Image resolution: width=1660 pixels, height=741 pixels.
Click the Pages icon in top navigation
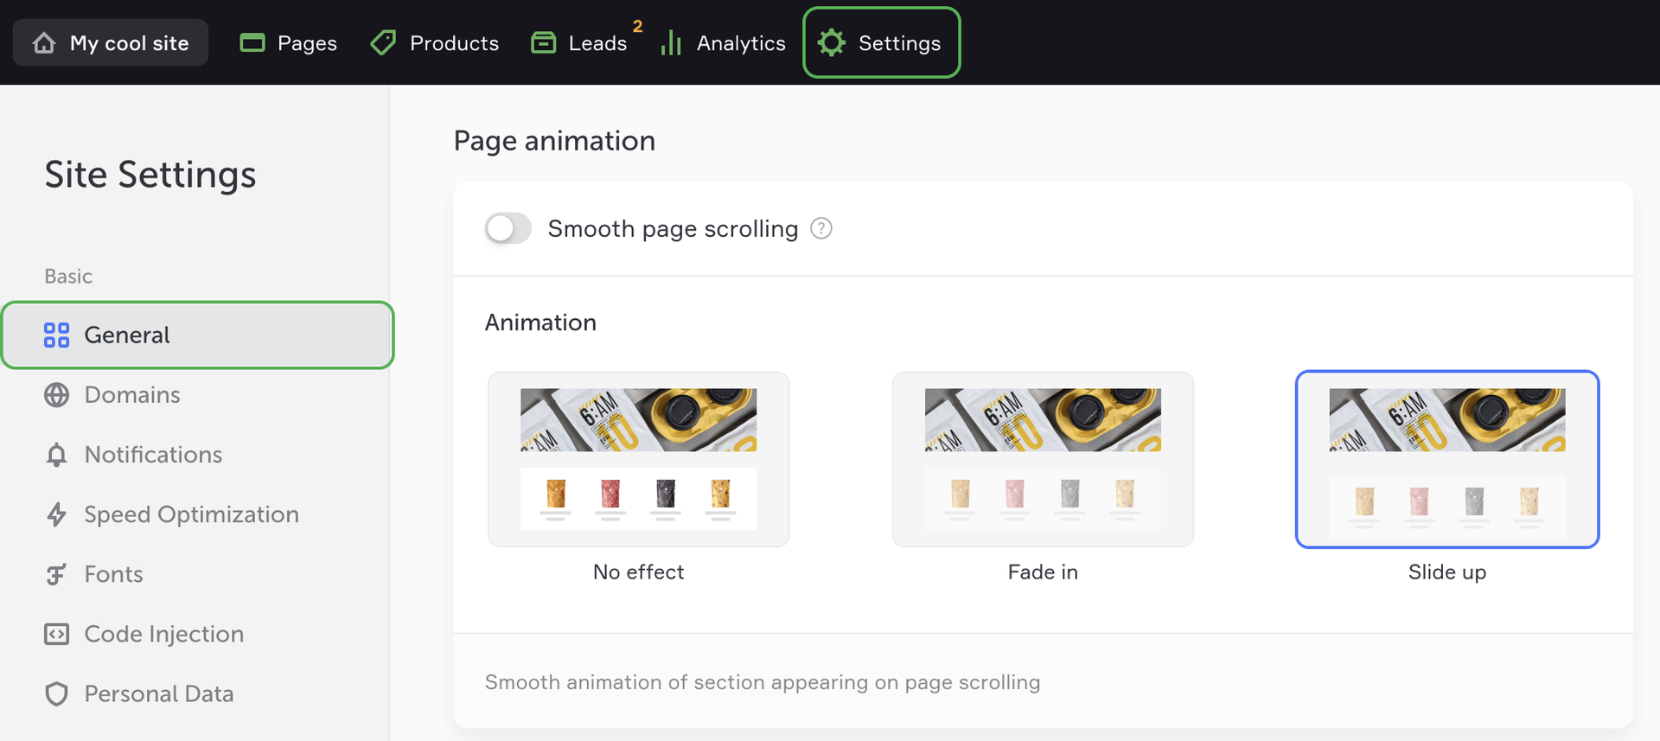pos(252,43)
